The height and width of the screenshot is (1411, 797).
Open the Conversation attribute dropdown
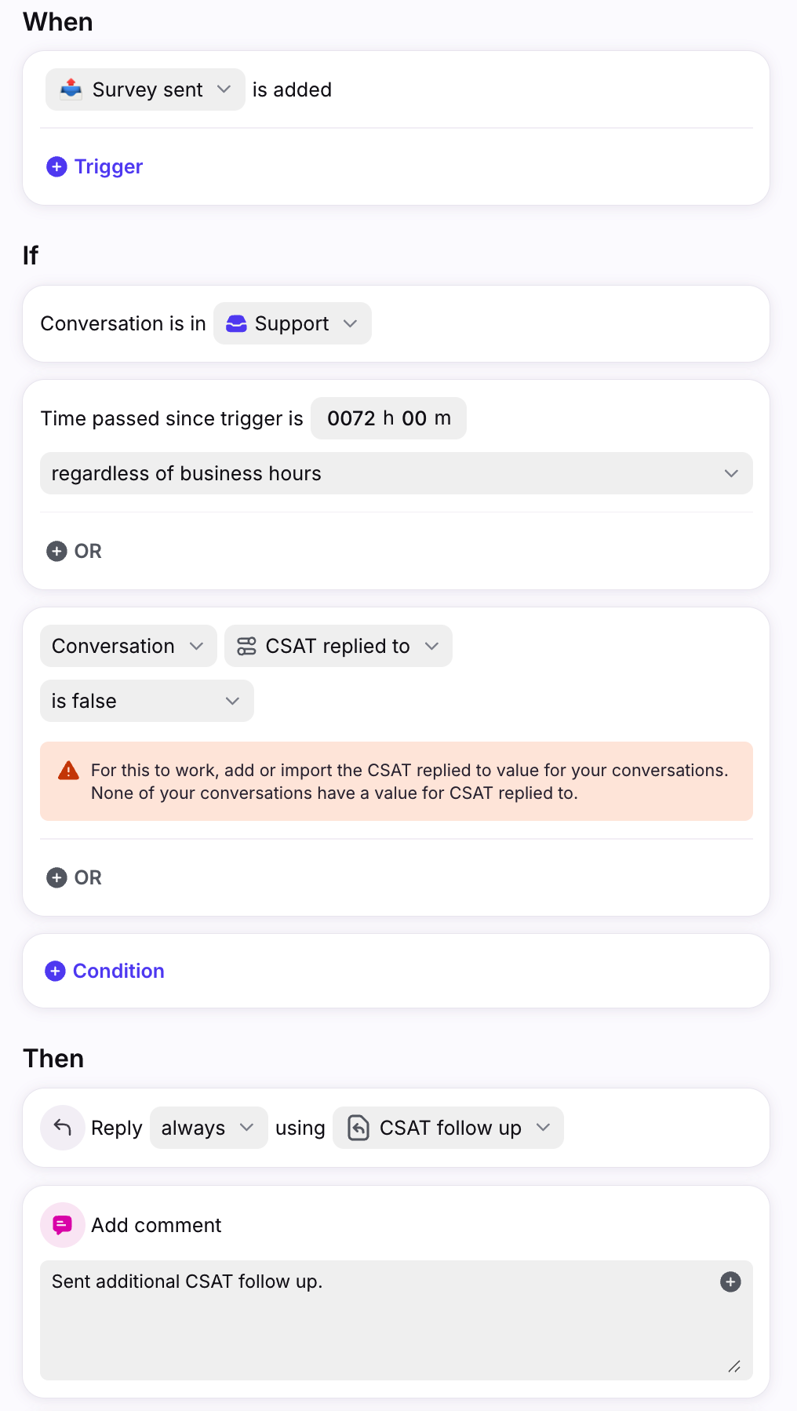point(129,646)
